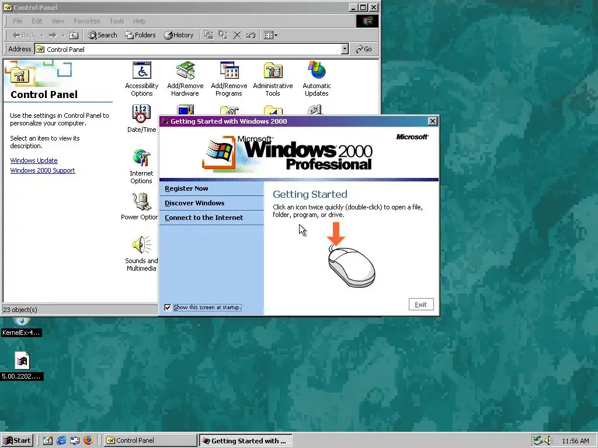
Task: Follow the Windows 2000 Support link
Action: (x=43, y=170)
